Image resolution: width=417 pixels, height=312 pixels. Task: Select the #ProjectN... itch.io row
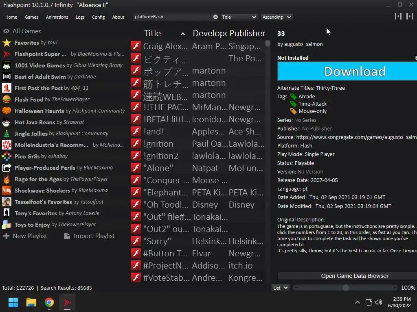198,266
